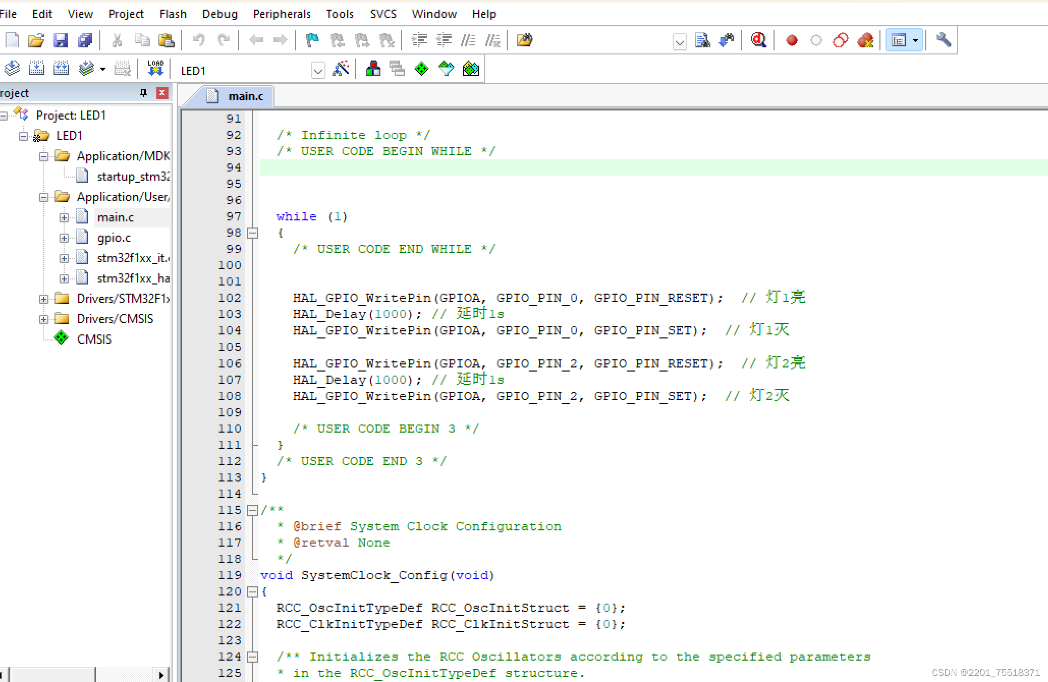Click the Download LOAD to flash icon
The width and height of the screenshot is (1048, 682).
[155, 69]
